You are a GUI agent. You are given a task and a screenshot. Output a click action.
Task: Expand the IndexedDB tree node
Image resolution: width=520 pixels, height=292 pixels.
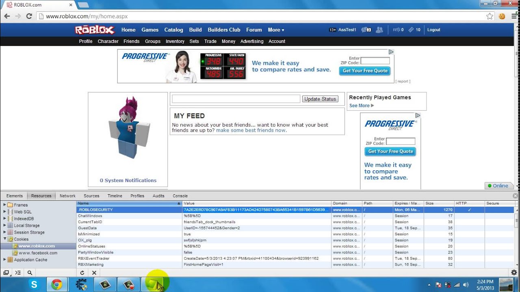[5, 219]
